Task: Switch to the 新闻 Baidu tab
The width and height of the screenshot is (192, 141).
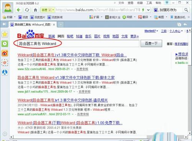Action: (51, 36)
